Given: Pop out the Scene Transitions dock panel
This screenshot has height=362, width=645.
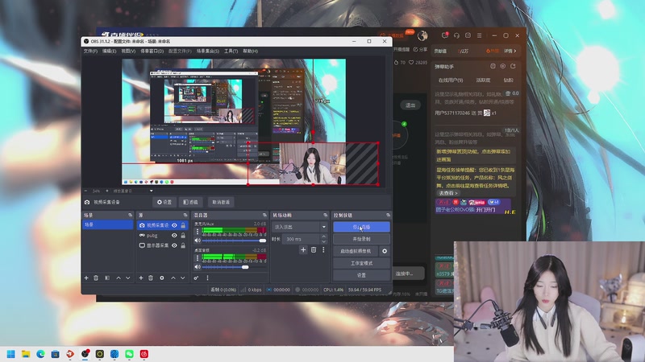Looking at the screenshot, I should tap(326, 215).
